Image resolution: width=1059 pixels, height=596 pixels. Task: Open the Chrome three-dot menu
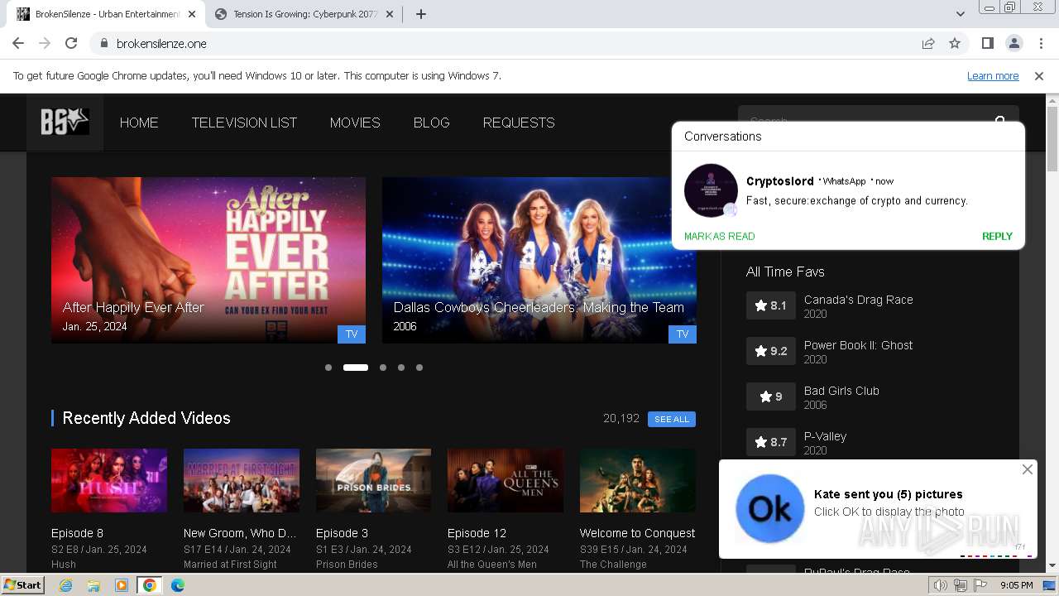click(1039, 44)
